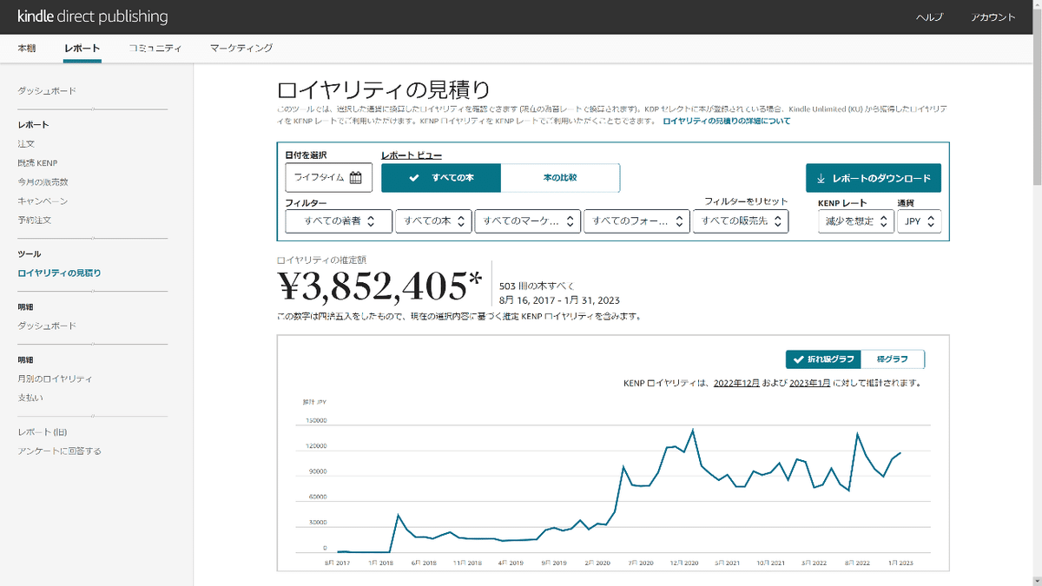The image size is (1042, 586).
Task: Open the KENP レート 減少を想定 dropdown
Action: pyautogui.click(x=856, y=221)
